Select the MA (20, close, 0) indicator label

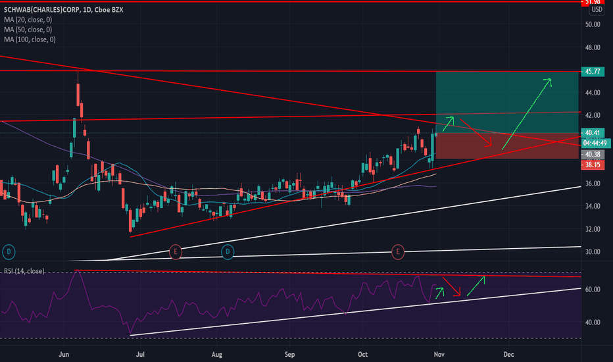tap(28, 20)
